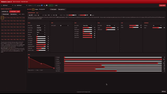
Task: Toggle the Live send checkbox
Action: (42, 5)
